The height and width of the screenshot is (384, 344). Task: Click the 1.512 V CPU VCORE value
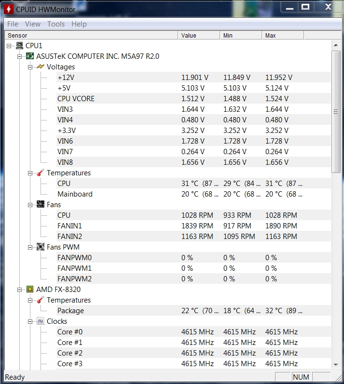[193, 98]
